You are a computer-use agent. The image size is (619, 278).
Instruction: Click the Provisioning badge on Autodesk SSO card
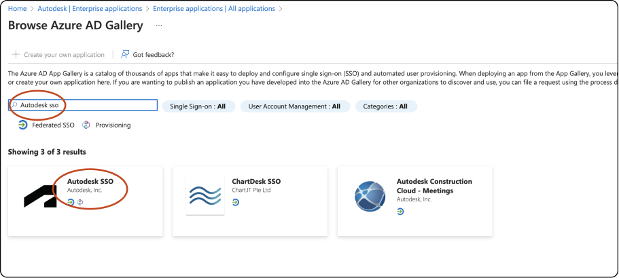[x=79, y=202]
